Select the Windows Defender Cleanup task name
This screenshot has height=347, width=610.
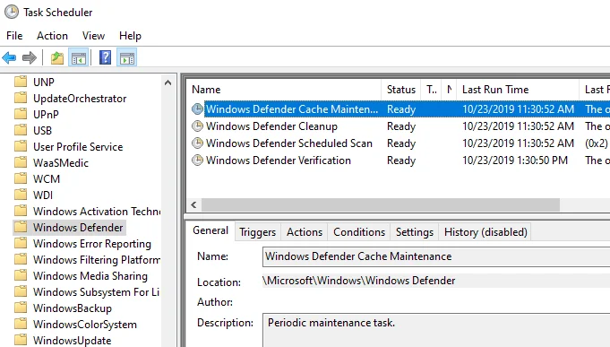click(x=271, y=126)
